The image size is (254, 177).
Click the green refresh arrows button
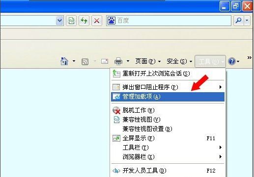[84, 21]
